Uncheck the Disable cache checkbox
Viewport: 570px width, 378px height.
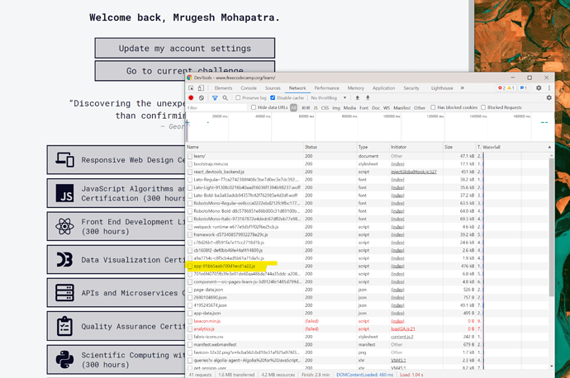(x=273, y=97)
